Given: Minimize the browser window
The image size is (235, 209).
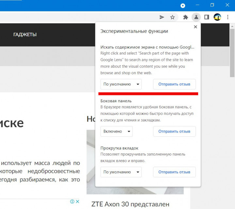Looking at the screenshot, I should coord(197,5).
